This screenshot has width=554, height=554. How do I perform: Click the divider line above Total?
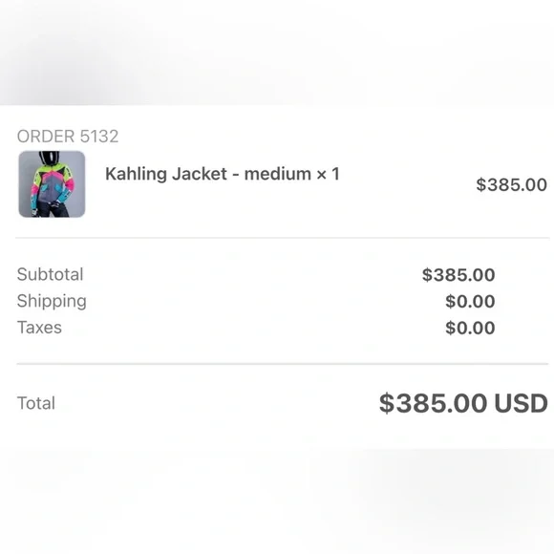pos(283,364)
